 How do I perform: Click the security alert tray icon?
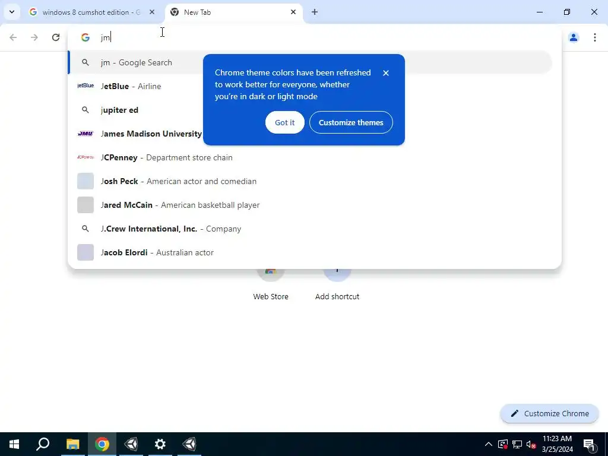tap(503, 444)
